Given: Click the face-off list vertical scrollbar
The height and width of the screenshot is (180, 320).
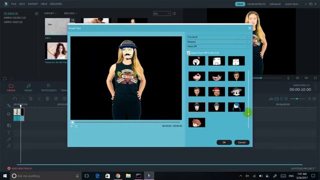Looking at the screenshot, I should [248, 99].
